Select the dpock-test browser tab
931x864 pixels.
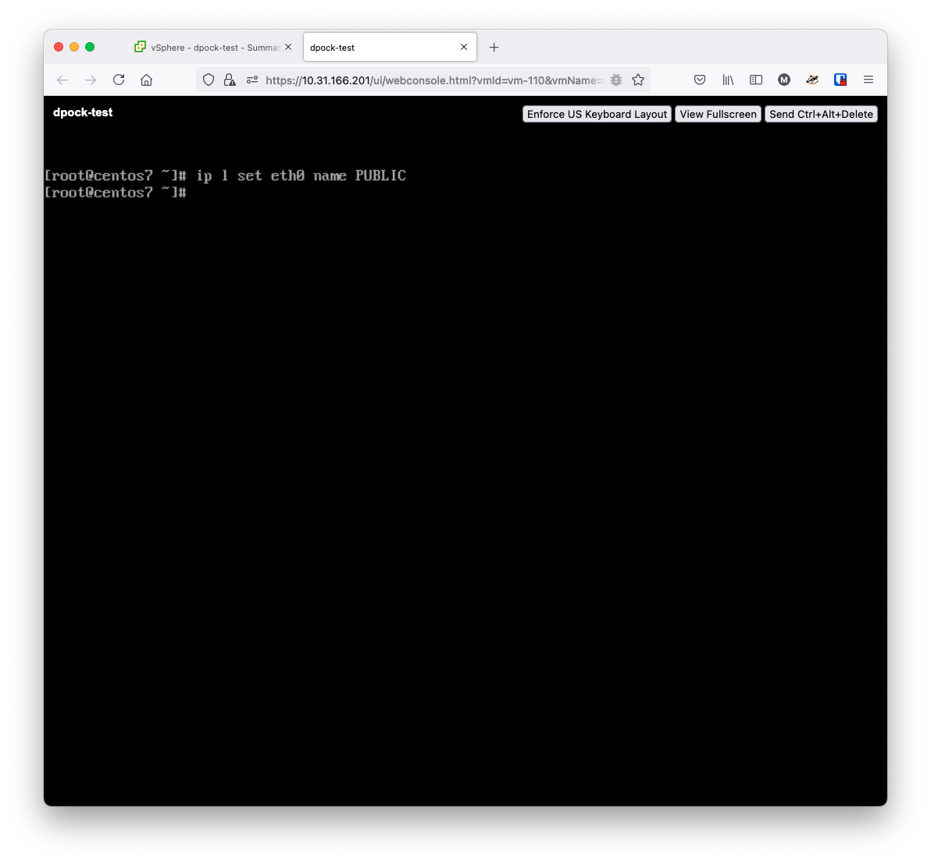pyautogui.click(x=390, y=47)
